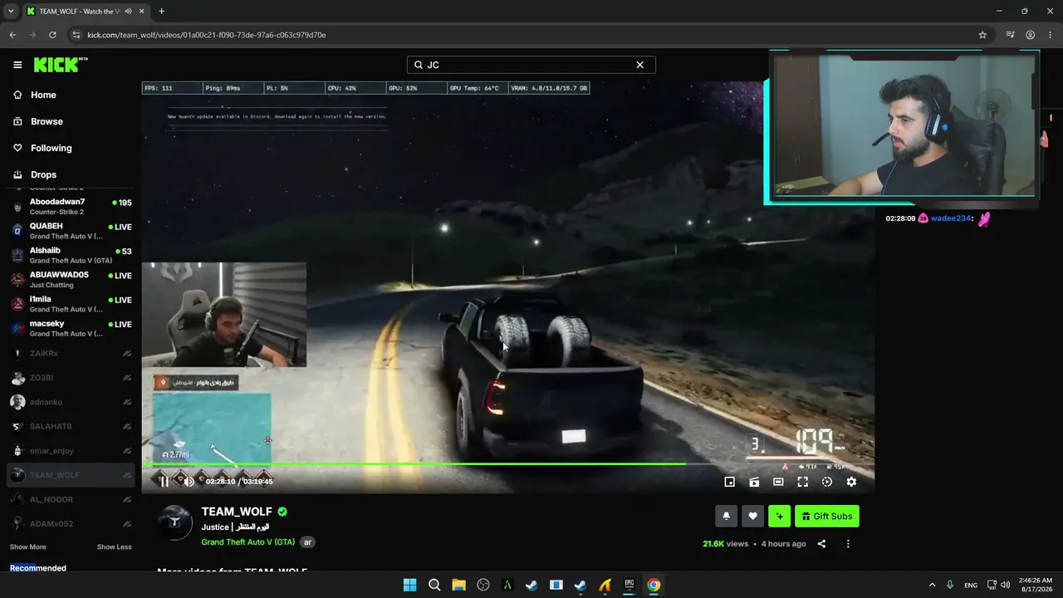Open i1mila live channel
This screenshot has width=1063, height=598.
point(71,304)
